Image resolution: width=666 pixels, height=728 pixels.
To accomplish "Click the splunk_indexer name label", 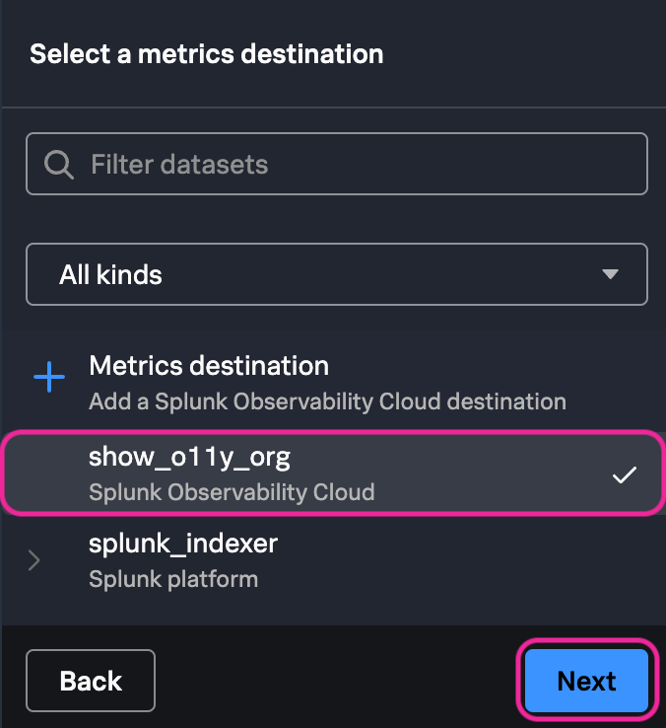I will tap(183, 543).
